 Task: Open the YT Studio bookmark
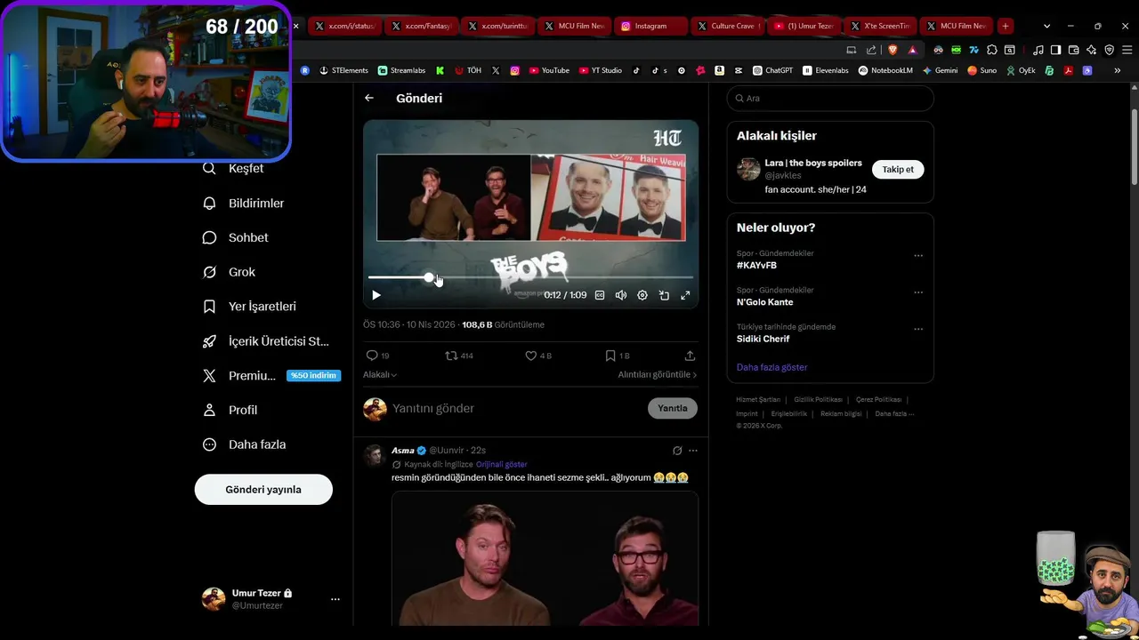pyautogui.click(x=601, y=70)
